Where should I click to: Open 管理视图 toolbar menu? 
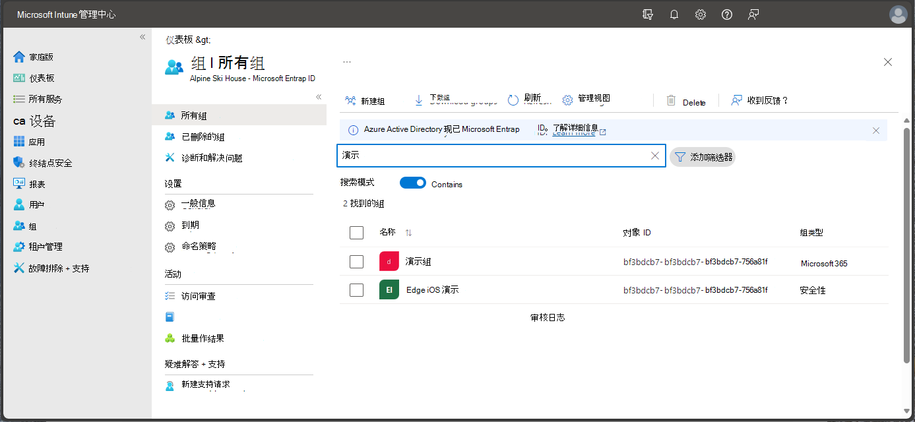click(586, 100)
